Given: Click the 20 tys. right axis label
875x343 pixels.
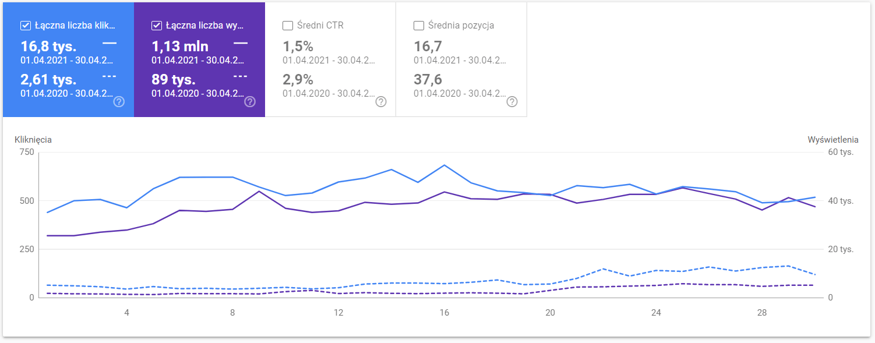Looking at the screenshot, I should tap(841, 249).
